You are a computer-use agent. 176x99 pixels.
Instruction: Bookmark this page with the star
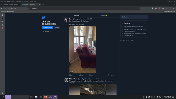139,8
